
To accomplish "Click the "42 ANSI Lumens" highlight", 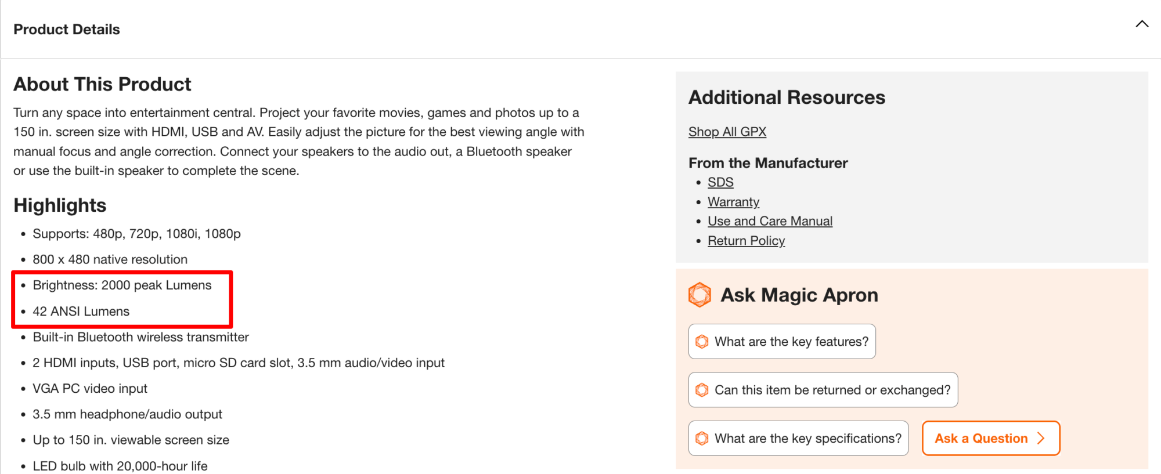I will [81, 312].
